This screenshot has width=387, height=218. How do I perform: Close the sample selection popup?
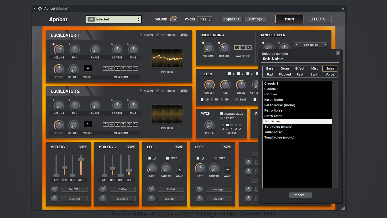(338, 53)
